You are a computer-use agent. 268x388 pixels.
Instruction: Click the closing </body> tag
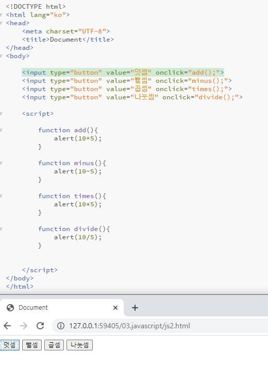click(x=20, y=278)
